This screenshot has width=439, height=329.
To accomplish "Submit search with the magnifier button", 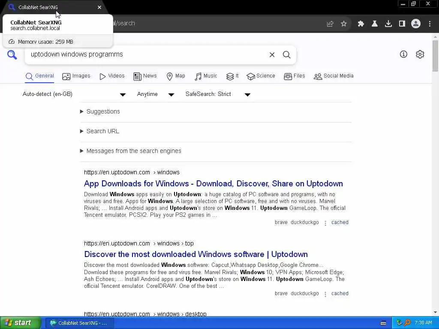I will click(x=286, y=55).
